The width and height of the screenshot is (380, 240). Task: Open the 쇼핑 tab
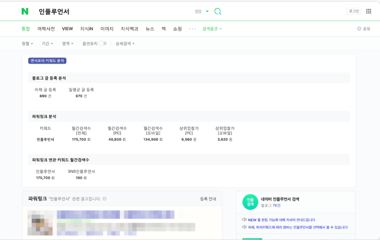tap(178, 29)
